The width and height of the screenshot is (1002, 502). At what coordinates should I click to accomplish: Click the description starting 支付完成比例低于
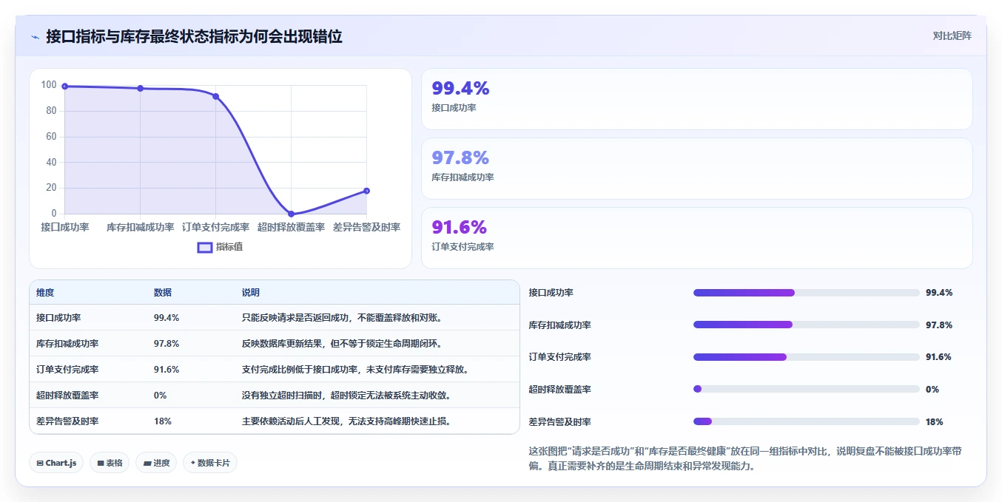355,370
